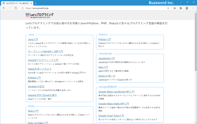Click the Google関連API section heading

click(108, 87)
